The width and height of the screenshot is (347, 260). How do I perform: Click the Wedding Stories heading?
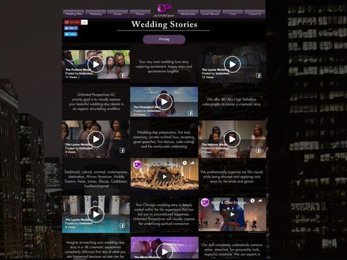pos(164,24)
